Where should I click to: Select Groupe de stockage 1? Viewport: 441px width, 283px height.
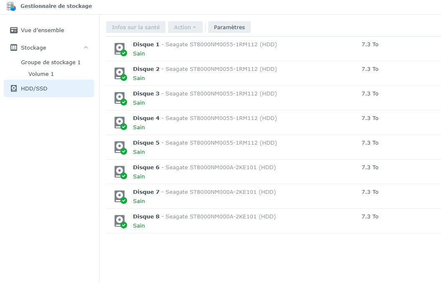tap(51, 62)
